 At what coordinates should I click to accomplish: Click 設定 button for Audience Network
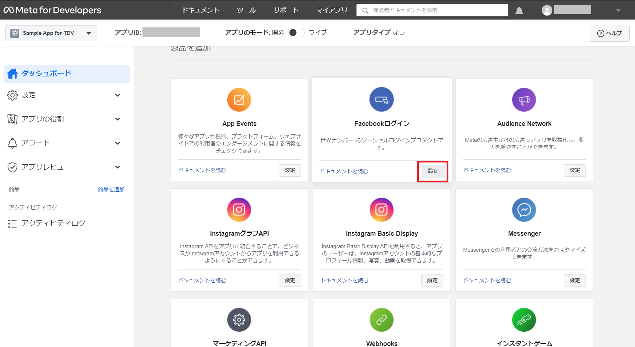pyautogui.click(x=575, y=170)
